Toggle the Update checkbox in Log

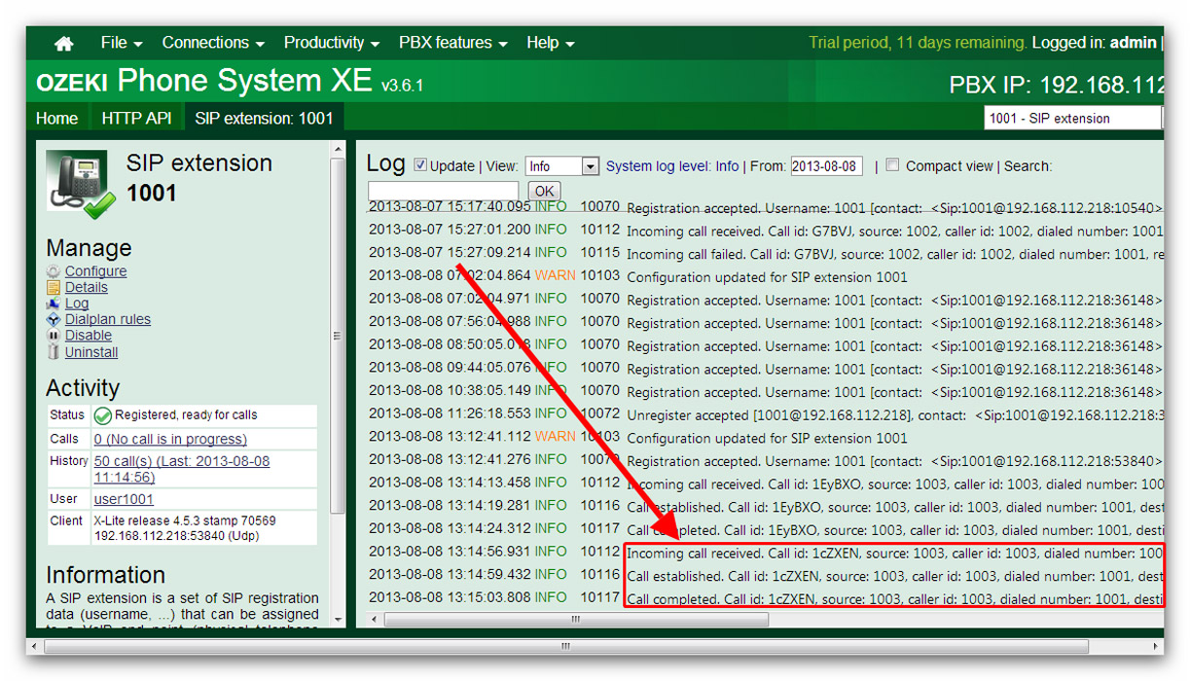(x=420, y=165)
